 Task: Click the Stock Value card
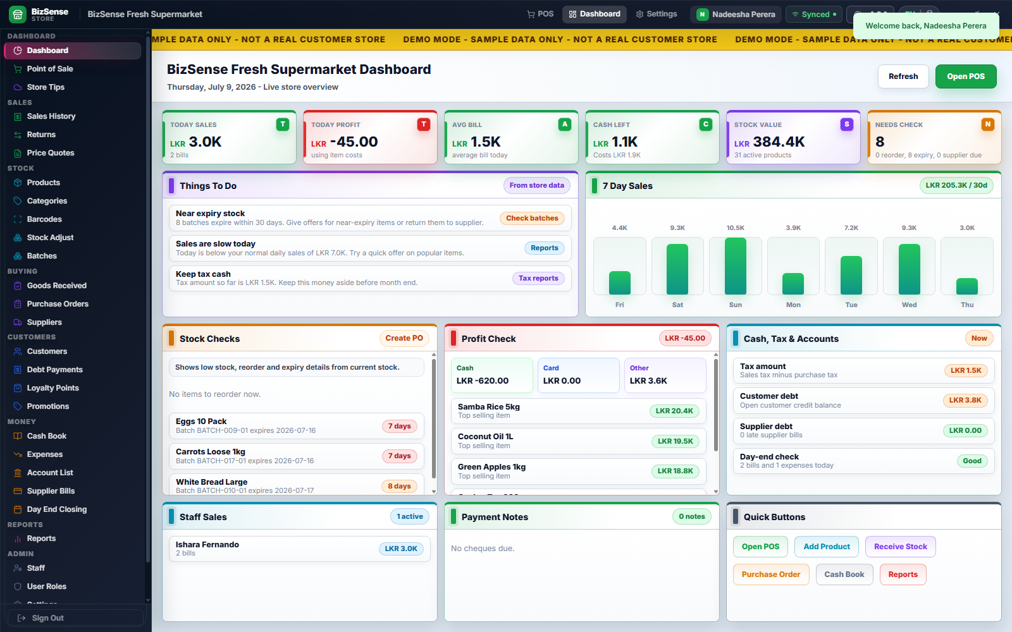point(793,137)
